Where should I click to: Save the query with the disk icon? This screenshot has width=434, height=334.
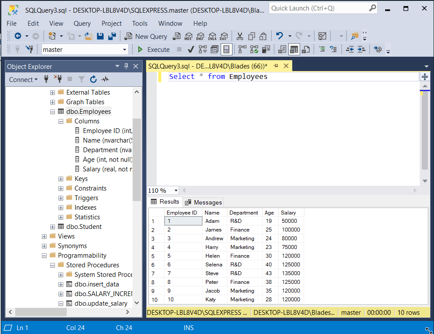pyautogui.click(x=101, y=36)
